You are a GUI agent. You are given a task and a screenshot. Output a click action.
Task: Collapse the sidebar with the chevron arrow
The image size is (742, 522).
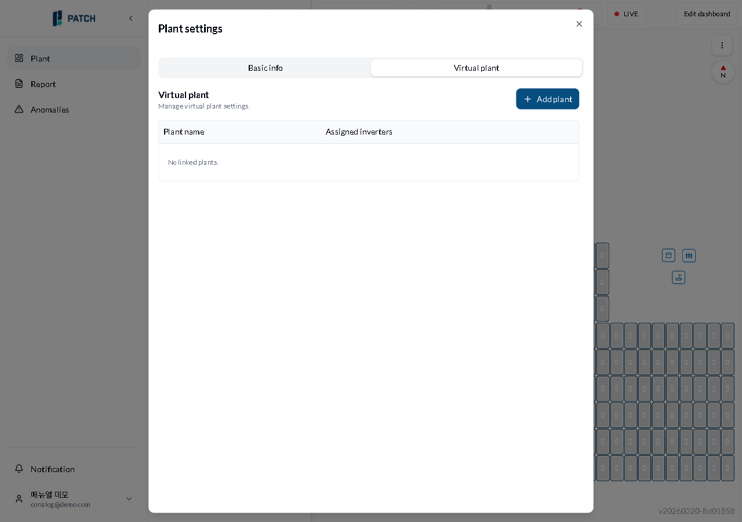coord(130,19)
